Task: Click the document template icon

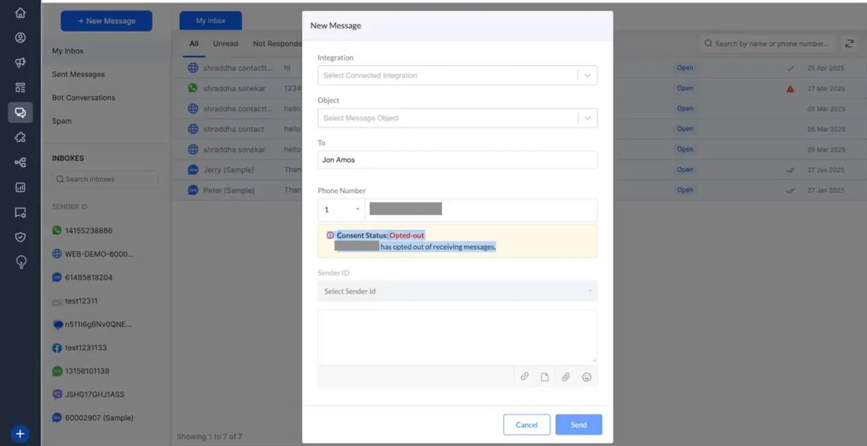Action: tap(545, 377)
